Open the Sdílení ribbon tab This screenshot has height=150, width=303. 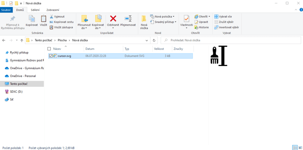(35, 10)
